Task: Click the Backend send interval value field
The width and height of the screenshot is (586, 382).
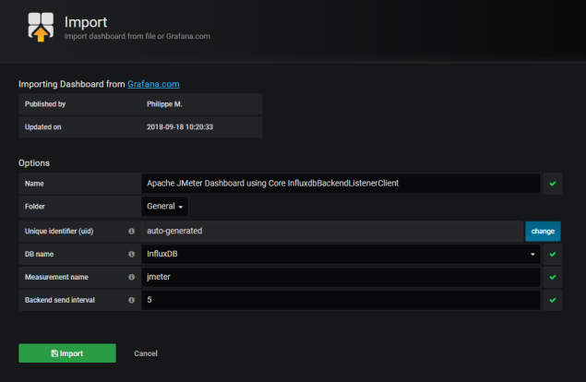Action: 340,300
